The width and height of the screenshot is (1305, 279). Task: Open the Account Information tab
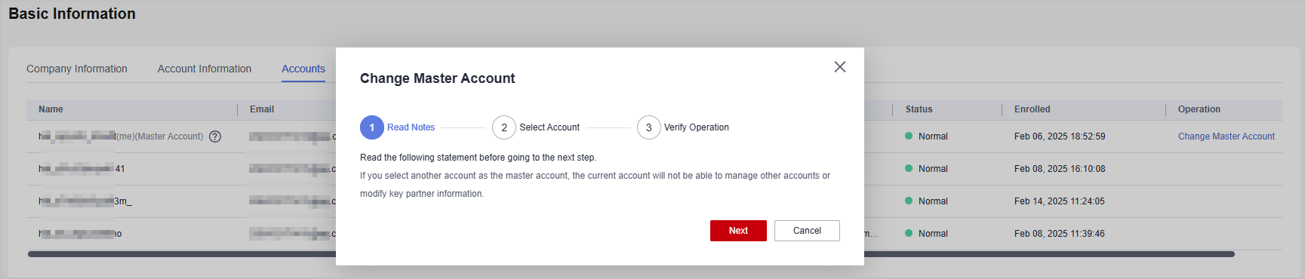point(205,69)
